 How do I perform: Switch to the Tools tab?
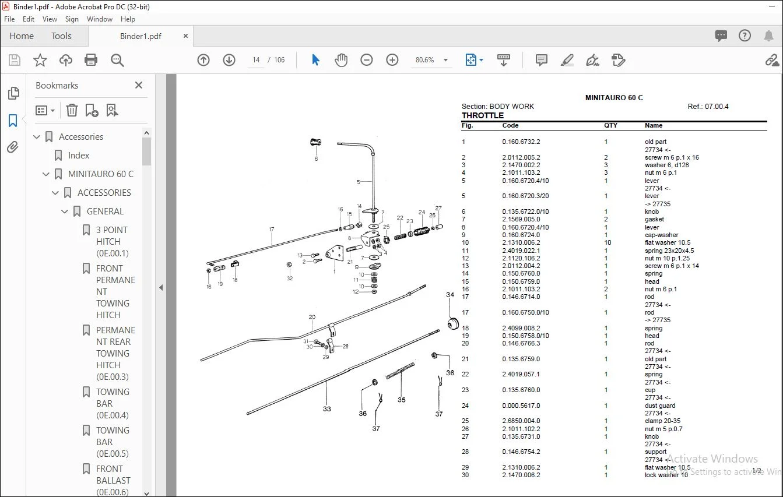click(61, 36)
